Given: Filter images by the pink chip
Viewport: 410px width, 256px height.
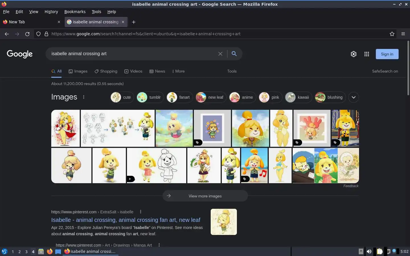Looking at the screenshot, I should tap(270, 97).
